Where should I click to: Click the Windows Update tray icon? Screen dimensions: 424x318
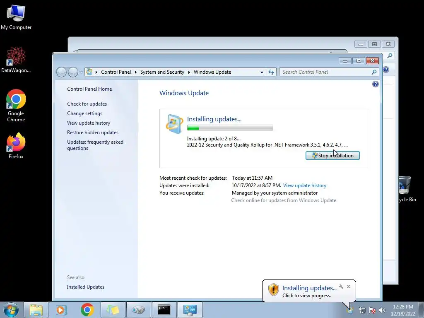[x=350, y=310]
